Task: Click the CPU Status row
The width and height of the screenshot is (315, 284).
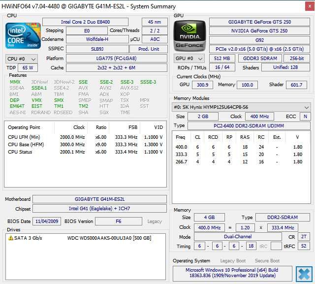Action: 85,152
